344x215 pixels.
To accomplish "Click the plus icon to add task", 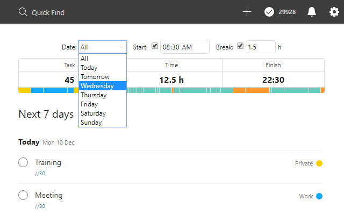I will pos(247,12).
